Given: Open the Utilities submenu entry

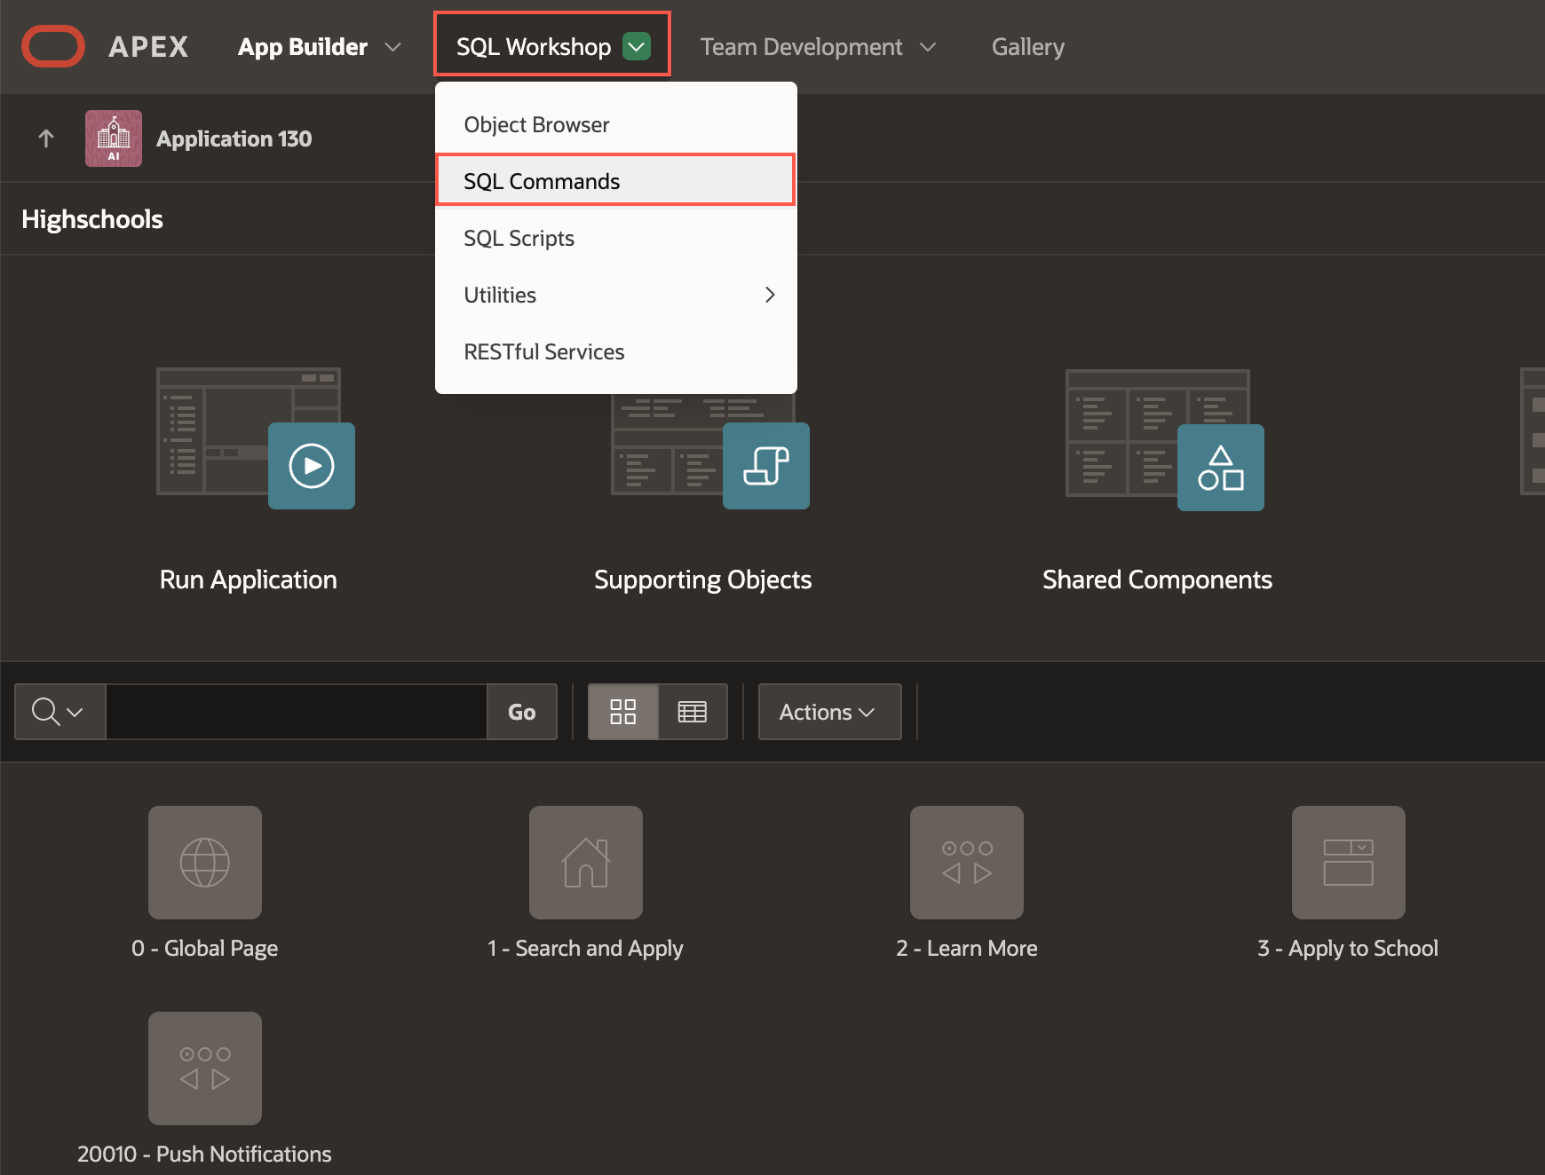Looking at the screenshot, I should 616,295.
